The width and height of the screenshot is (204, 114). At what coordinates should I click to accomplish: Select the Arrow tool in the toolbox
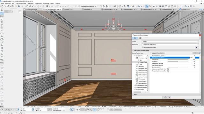(2, 10)
